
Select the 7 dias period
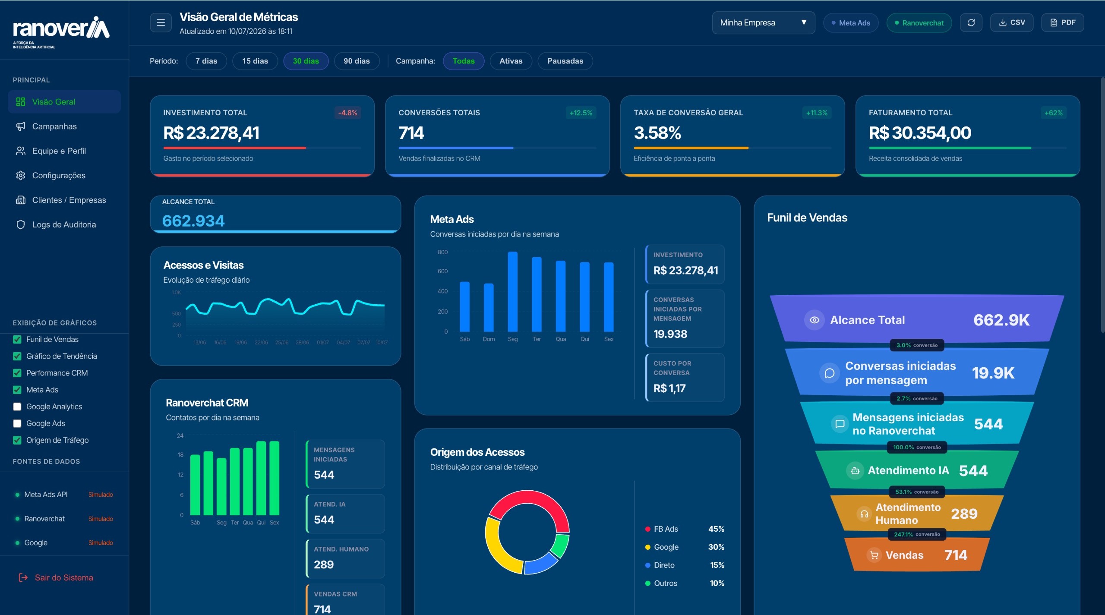tap(206, 61)
